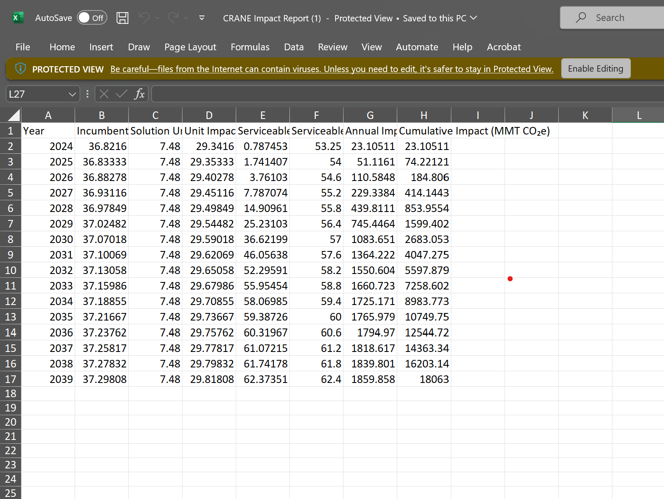664x499 pixels.
Task: Click the formula bar input area
Action: tap(408, 94)
